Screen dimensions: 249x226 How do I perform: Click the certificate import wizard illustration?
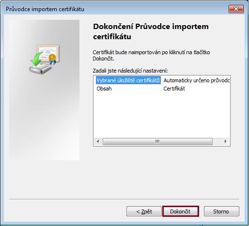coord(45,59)
